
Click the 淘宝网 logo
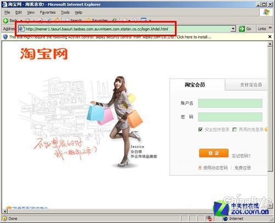click(x=44, y=53)
